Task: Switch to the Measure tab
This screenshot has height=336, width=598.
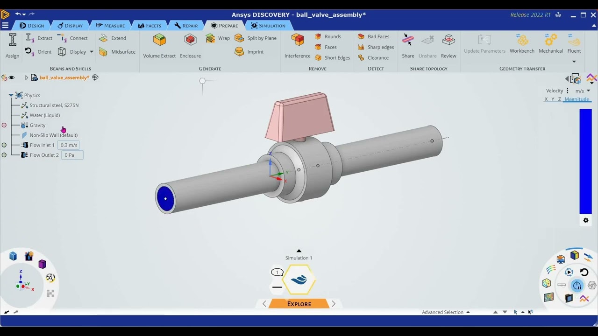Action: (x=110, y=26)
